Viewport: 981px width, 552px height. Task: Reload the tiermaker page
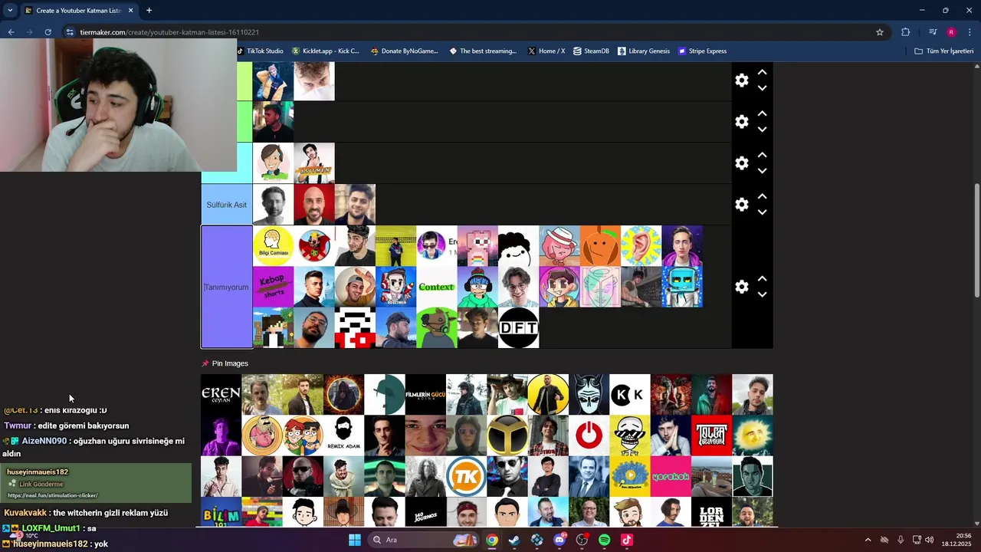[48, 32]
